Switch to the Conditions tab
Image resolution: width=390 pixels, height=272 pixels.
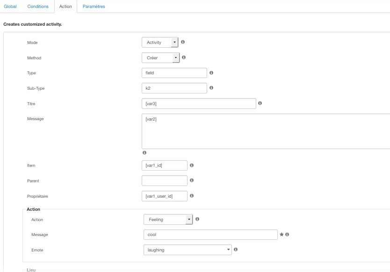coord(38,7)
